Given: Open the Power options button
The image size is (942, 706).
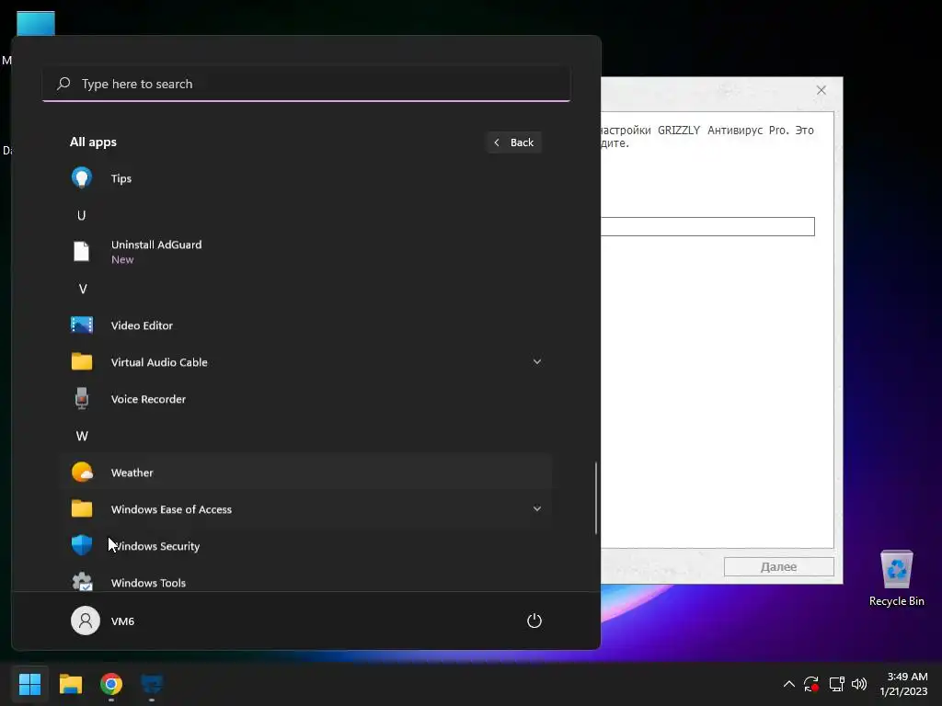Looking at the screenshot, I should tap(534, 621).
